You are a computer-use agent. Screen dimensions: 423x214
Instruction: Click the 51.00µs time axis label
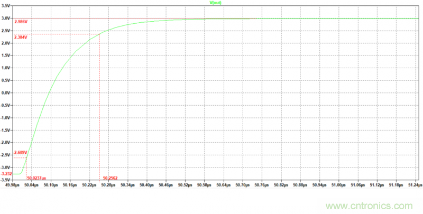click(338, 185)
